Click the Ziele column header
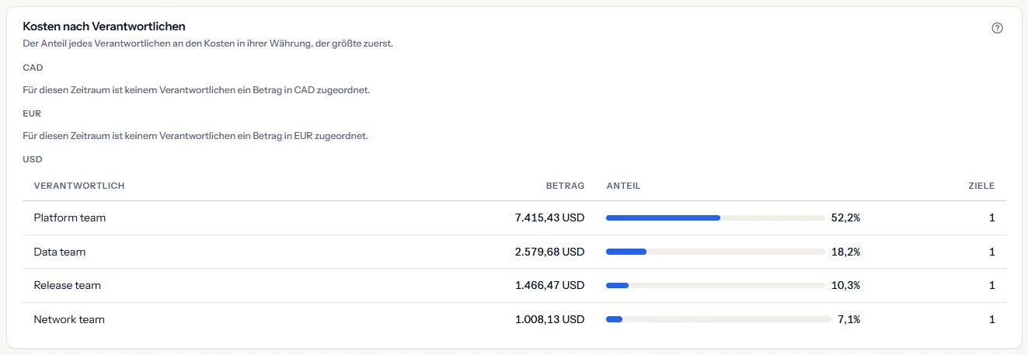The width and height of the screenshot is (1028, 355). pyautogui.click(x=981, y=186)
